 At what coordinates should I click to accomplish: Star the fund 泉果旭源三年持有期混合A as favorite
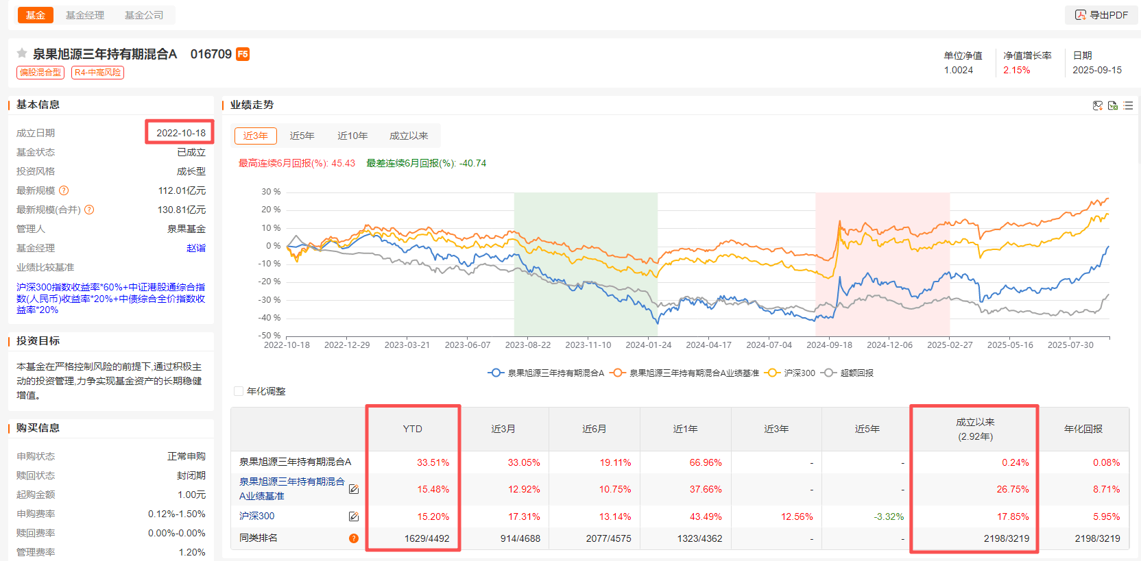tap(22, 53)
